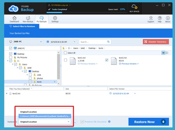Open the backup date 10/4/2018 dropdown

point(61,42)
